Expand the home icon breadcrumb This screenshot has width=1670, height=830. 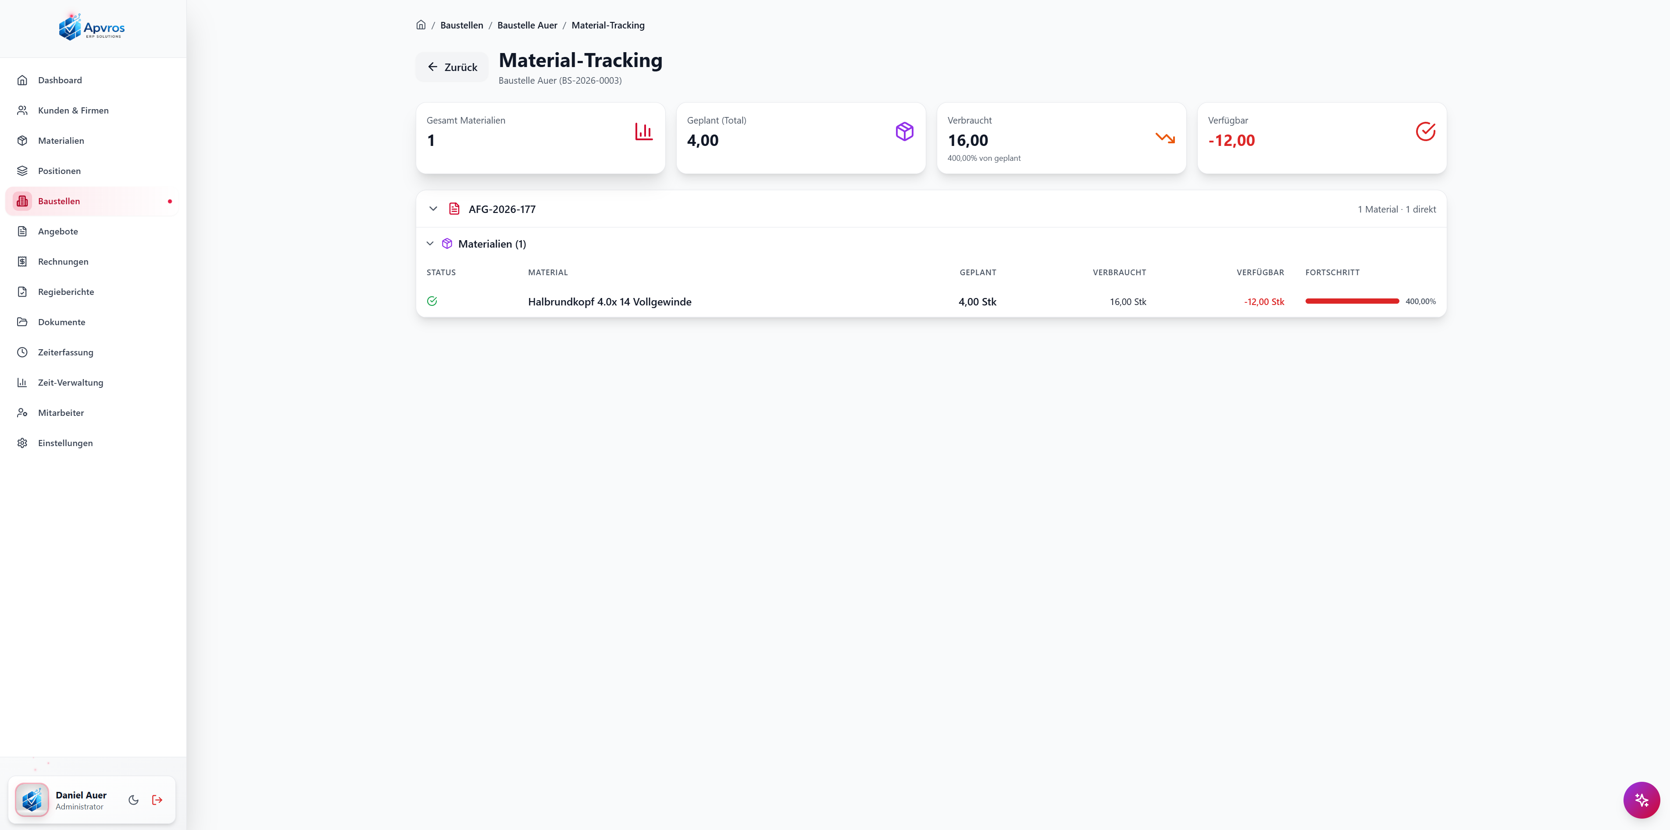tap(421, 25)
